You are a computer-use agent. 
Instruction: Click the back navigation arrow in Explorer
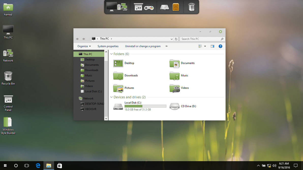coord(77,39)
